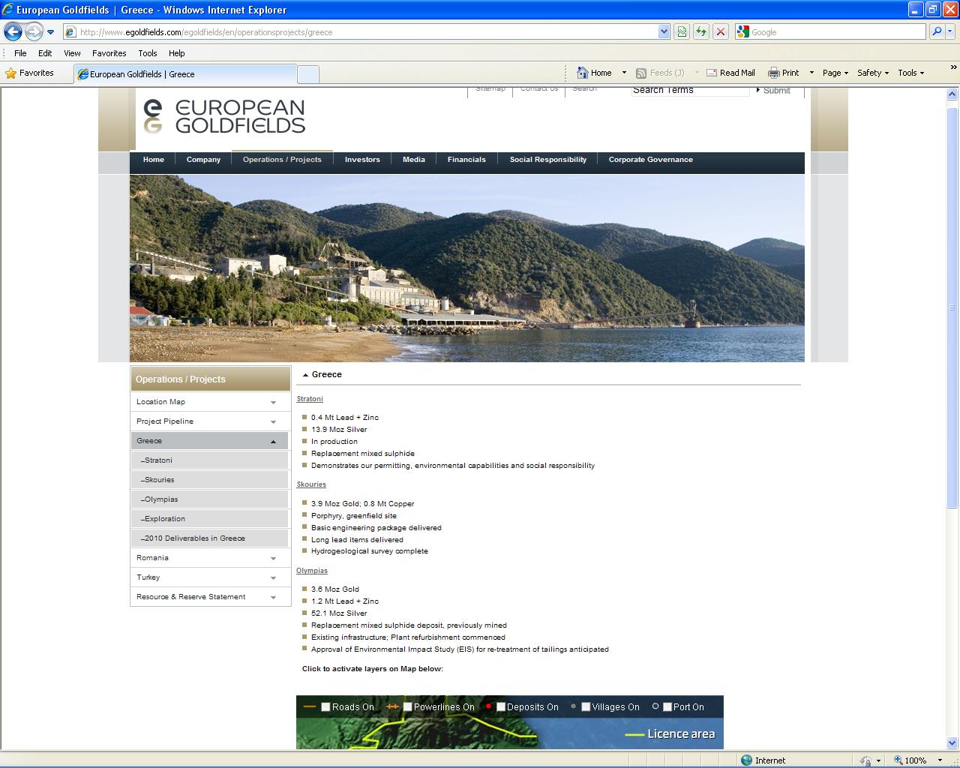Screen dimensions: 960x768
Task: Enable the Roads On checkbox
Action: (325, 706)
